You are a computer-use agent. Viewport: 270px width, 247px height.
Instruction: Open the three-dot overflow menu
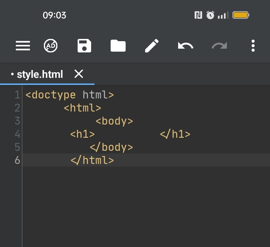253,46
